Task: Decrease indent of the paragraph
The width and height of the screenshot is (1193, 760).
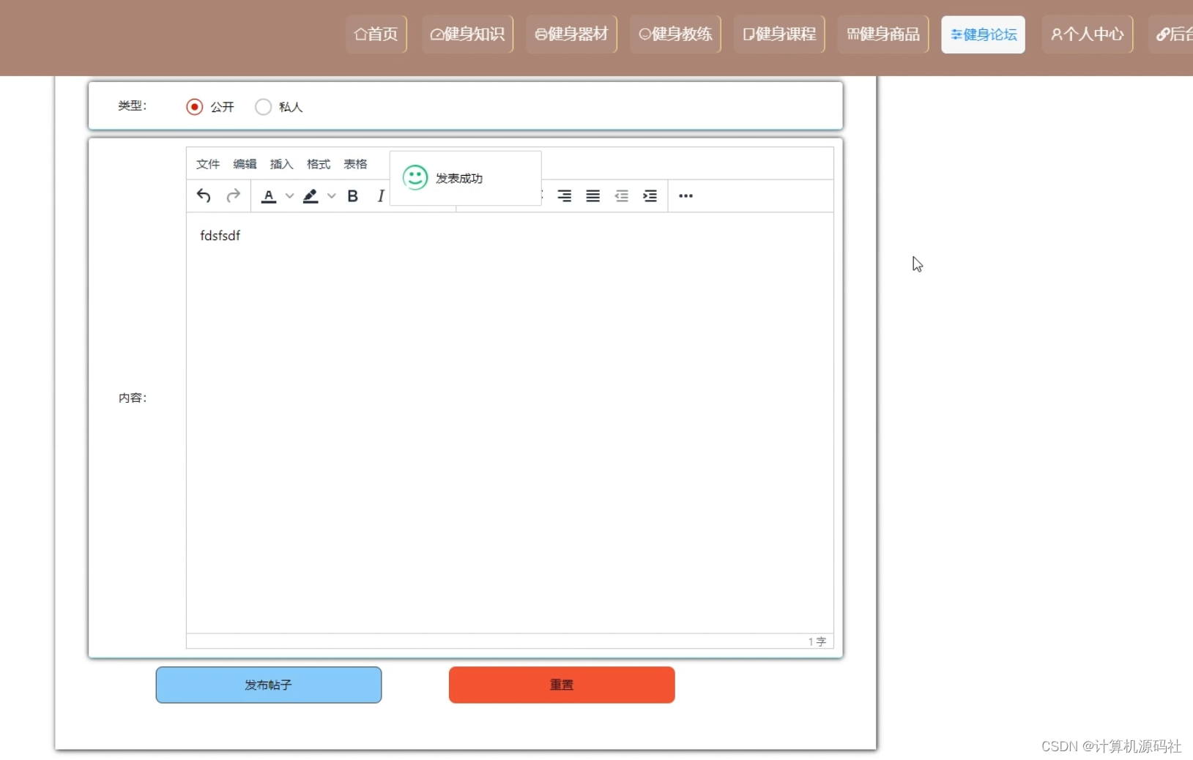Action: (622, 195)
